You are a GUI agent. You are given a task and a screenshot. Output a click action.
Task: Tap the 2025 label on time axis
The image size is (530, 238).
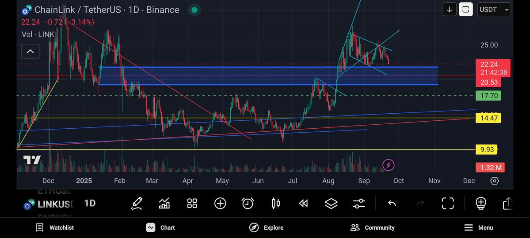tap(84, 181)
